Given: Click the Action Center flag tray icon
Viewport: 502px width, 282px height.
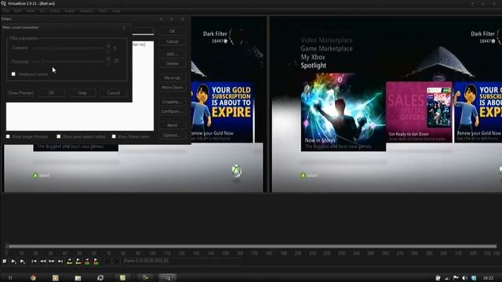Looking at the screenshot, I should point(456,278).
